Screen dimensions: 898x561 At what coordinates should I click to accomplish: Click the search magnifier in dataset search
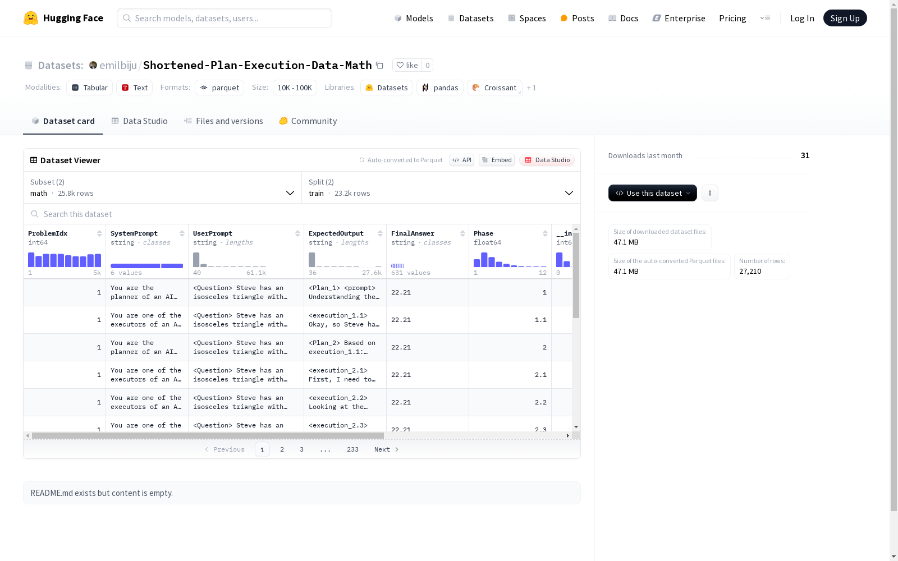click(35, 214)
